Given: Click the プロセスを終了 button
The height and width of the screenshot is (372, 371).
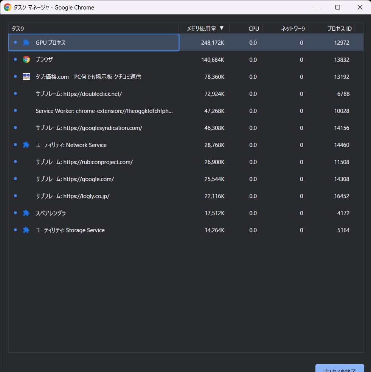Looking at the screenshot, I should coord(340,369).
